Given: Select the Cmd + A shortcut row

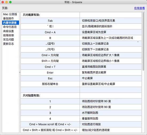Looking at the screenshot, I should pyautogui.click(x=81, y=32).
